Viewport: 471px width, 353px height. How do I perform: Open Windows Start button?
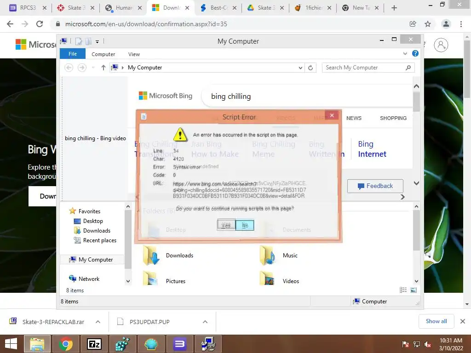coord(11,344)
